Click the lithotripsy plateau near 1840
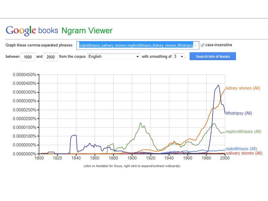Screen dimensions: 268x201 coord(74,135)
